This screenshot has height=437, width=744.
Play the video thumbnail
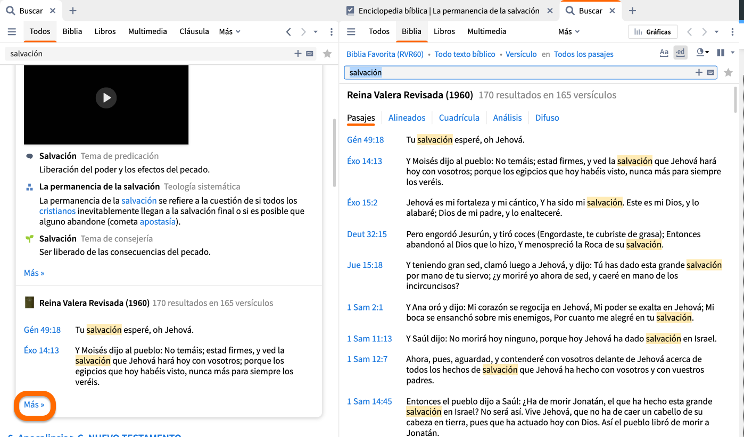coord(106,98)
